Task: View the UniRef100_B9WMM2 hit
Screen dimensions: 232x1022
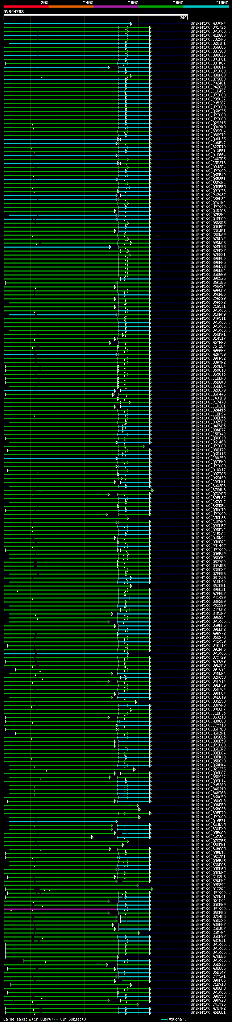Action: pos(208,881)
